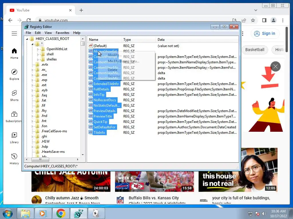Open Chrome's side panel icon

click(x=264, y=20)
